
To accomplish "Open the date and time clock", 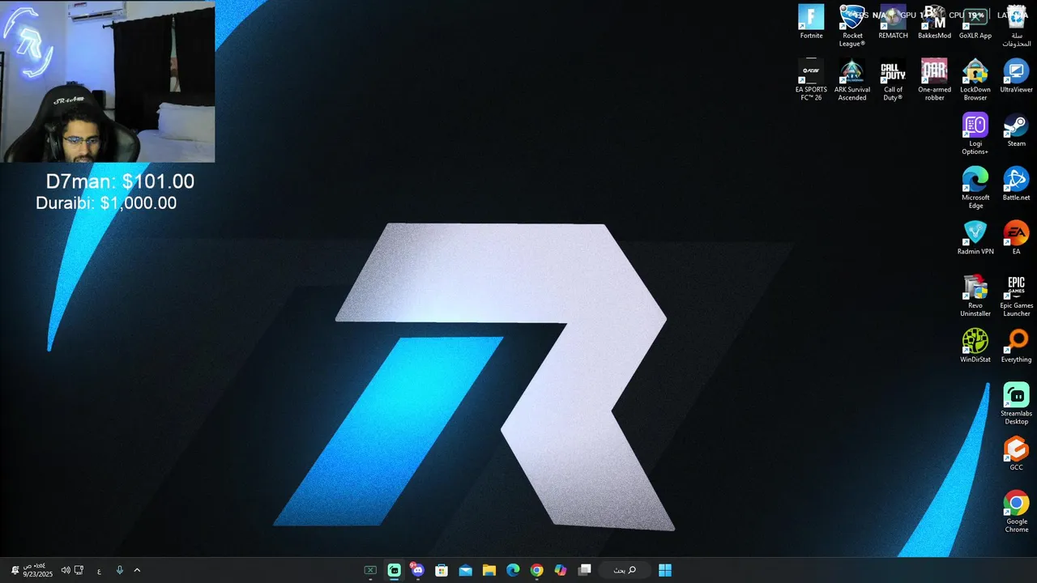I will coord(37,570).
